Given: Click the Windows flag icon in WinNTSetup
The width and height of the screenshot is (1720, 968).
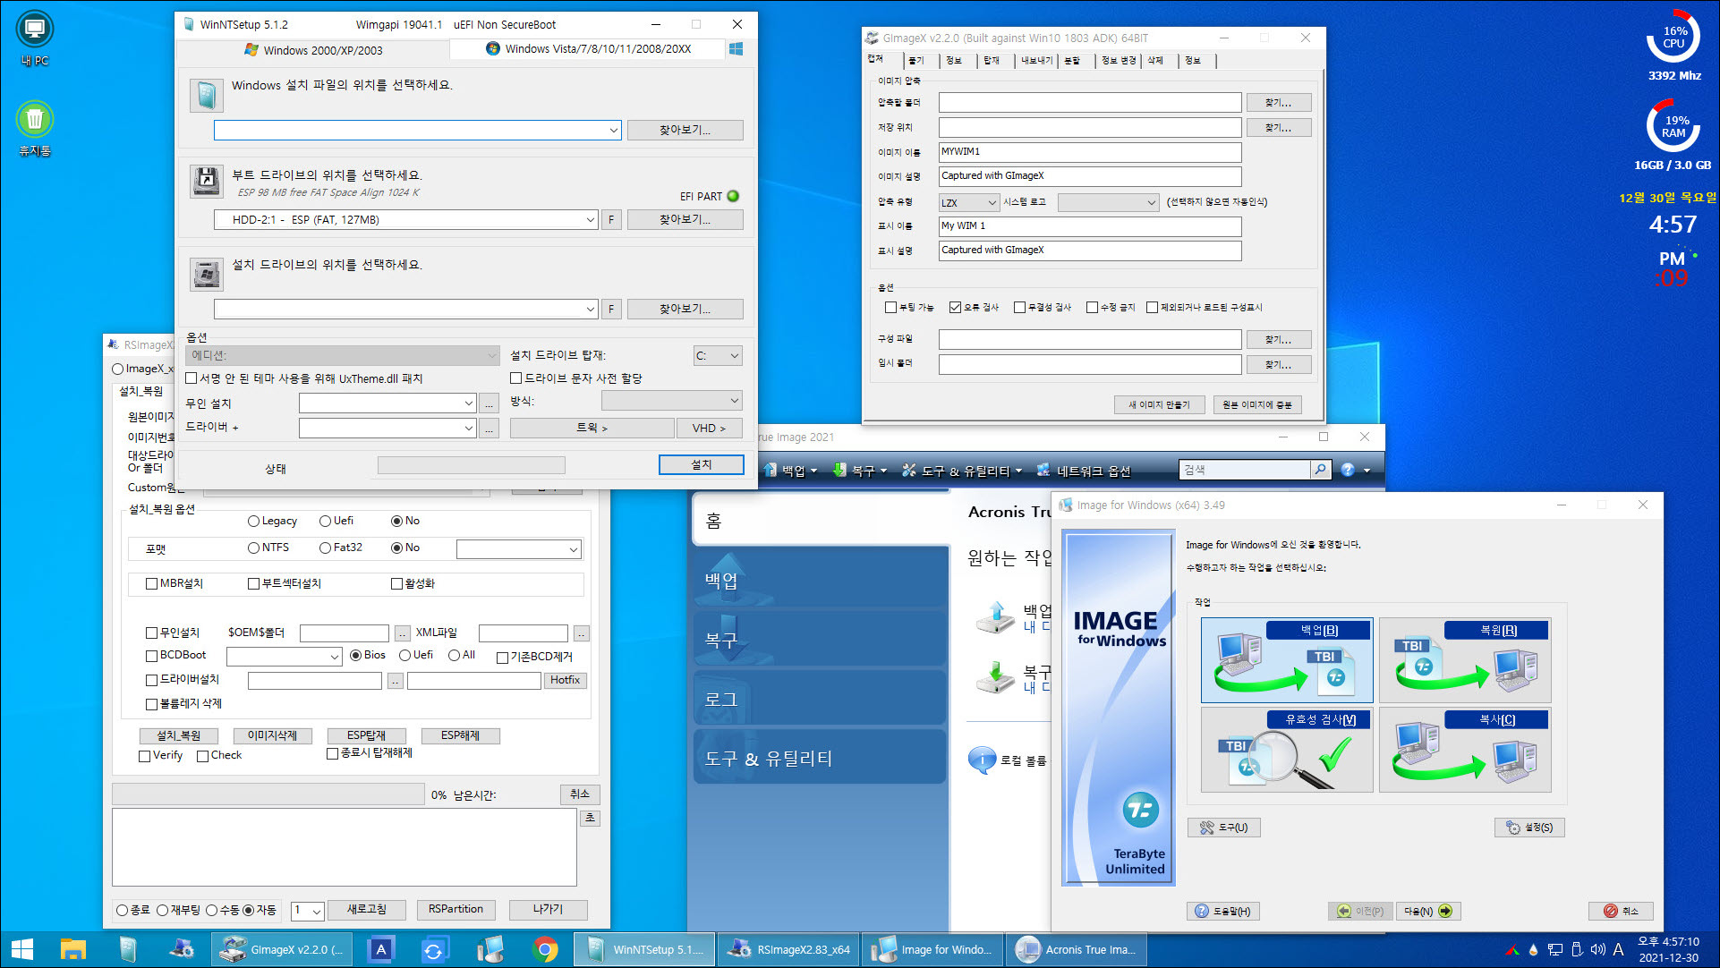Looking at the screenshot, I should 737,49.
